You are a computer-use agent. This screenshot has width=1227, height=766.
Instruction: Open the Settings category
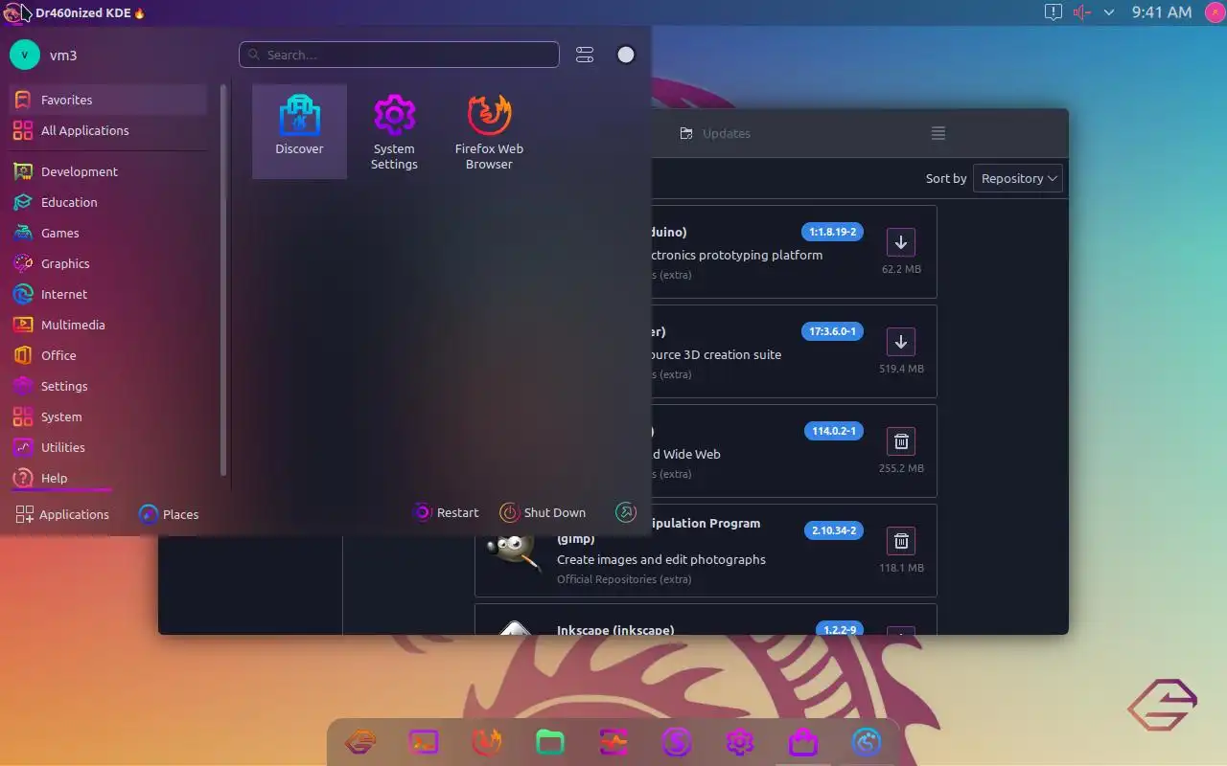pos(107,386)
